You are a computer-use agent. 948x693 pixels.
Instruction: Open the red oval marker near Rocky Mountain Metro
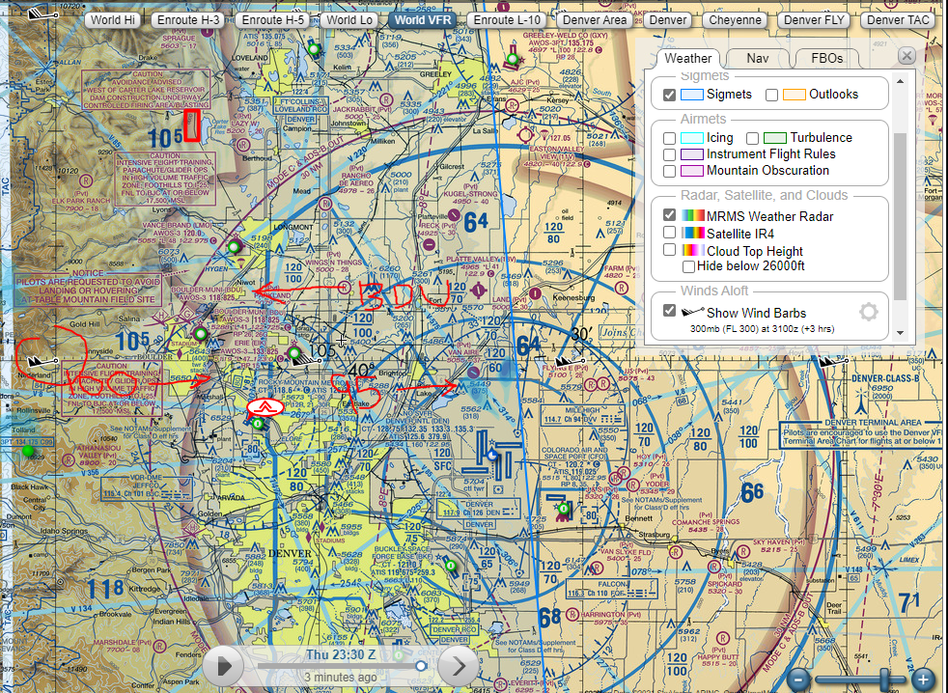pyautogui.click(x=265, y=407)
